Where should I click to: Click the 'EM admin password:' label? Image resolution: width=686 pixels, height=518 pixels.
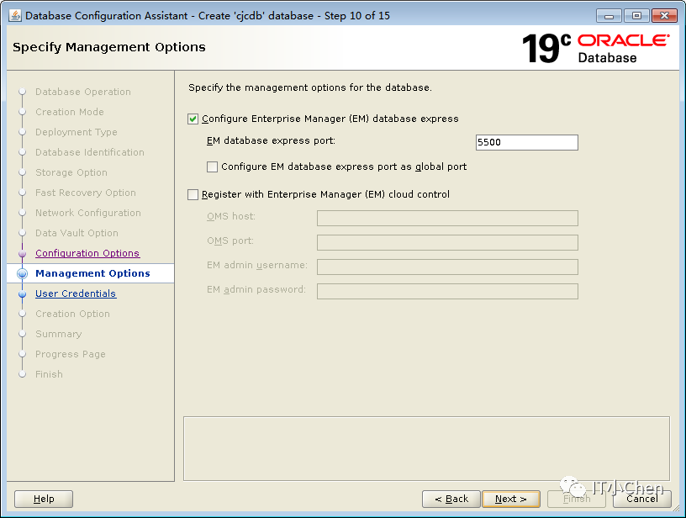pos(256,289)
